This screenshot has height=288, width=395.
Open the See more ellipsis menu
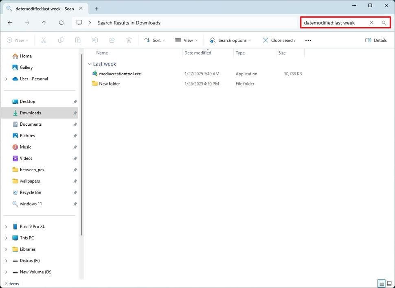[308, 40]
